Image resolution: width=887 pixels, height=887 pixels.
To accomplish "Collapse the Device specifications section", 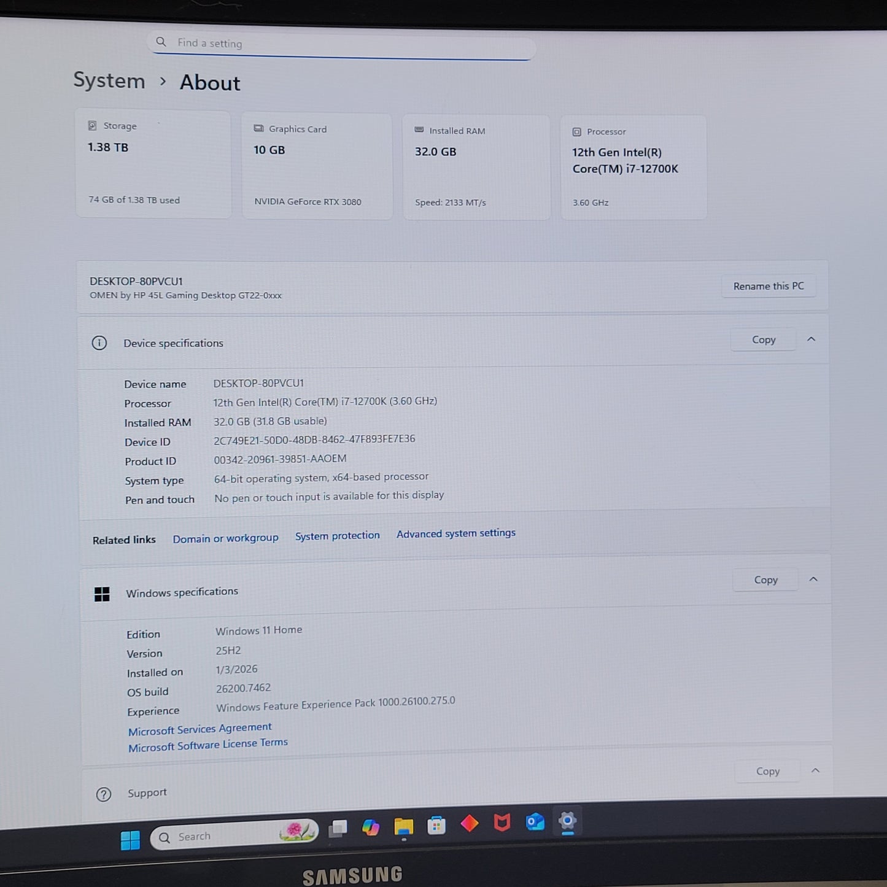I will pyautogui.click(x=811, y=339).
